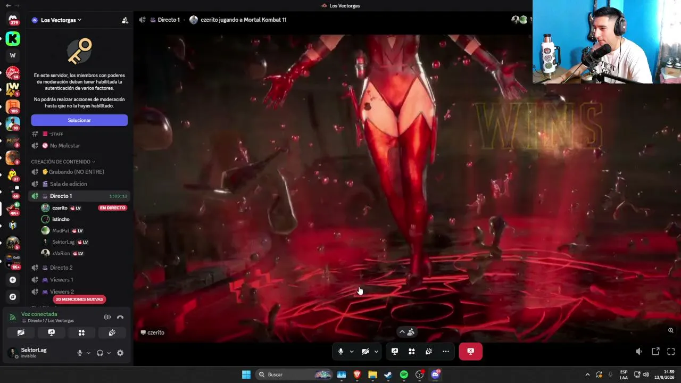The image size is (681, 383).
Task: Open activities in the stream control bar
Action: (412, 352)
